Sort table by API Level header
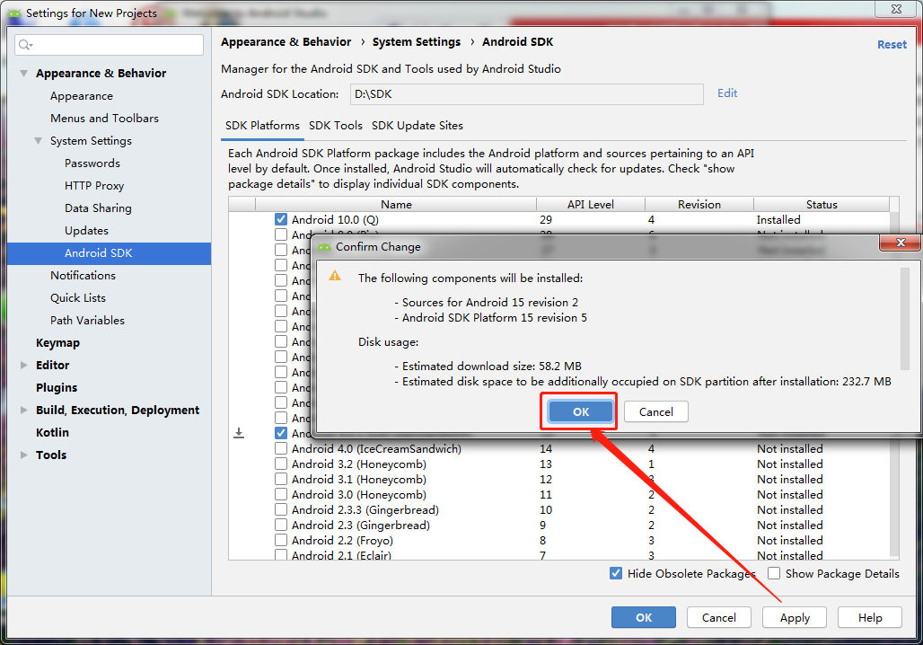 [x=591, y=205]
